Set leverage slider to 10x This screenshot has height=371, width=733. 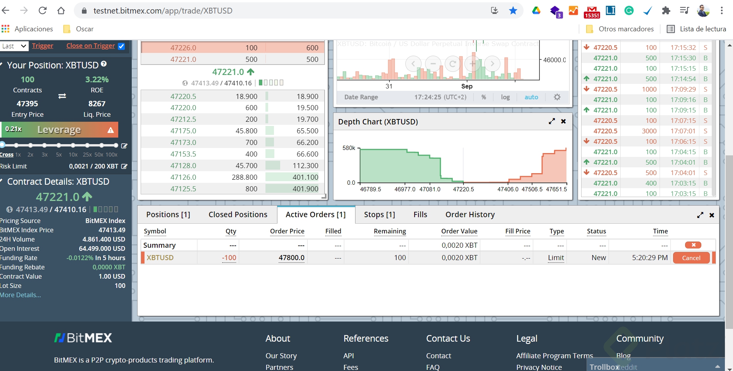point(73,145)
